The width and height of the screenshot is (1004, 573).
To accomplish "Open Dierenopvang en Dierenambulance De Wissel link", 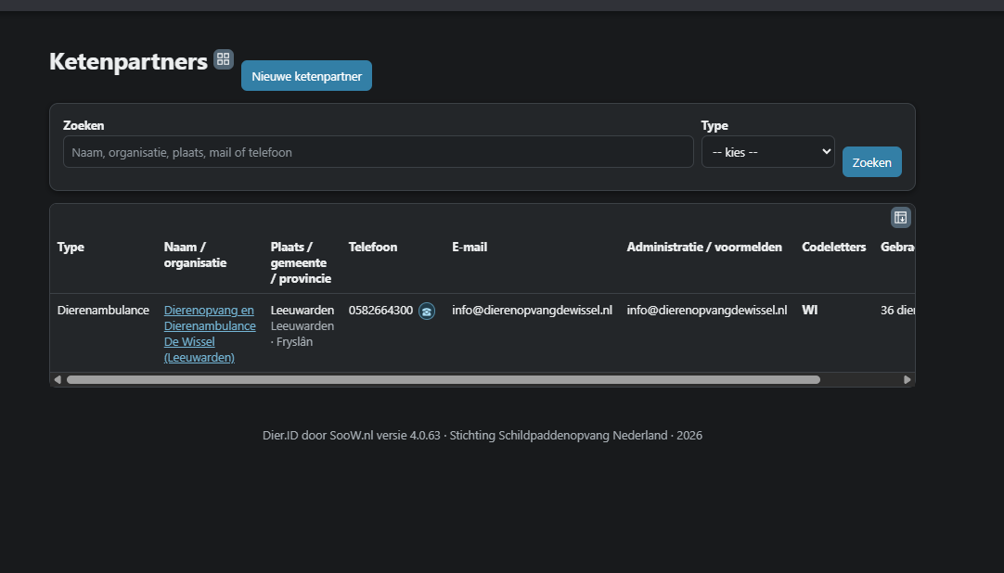I will tap(210, 334).
